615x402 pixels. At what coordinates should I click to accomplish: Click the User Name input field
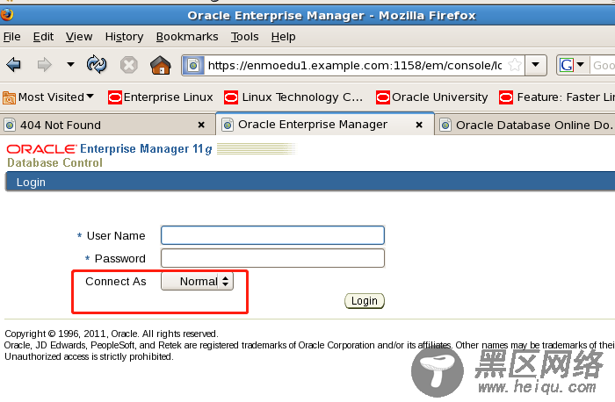pos(272,235)
